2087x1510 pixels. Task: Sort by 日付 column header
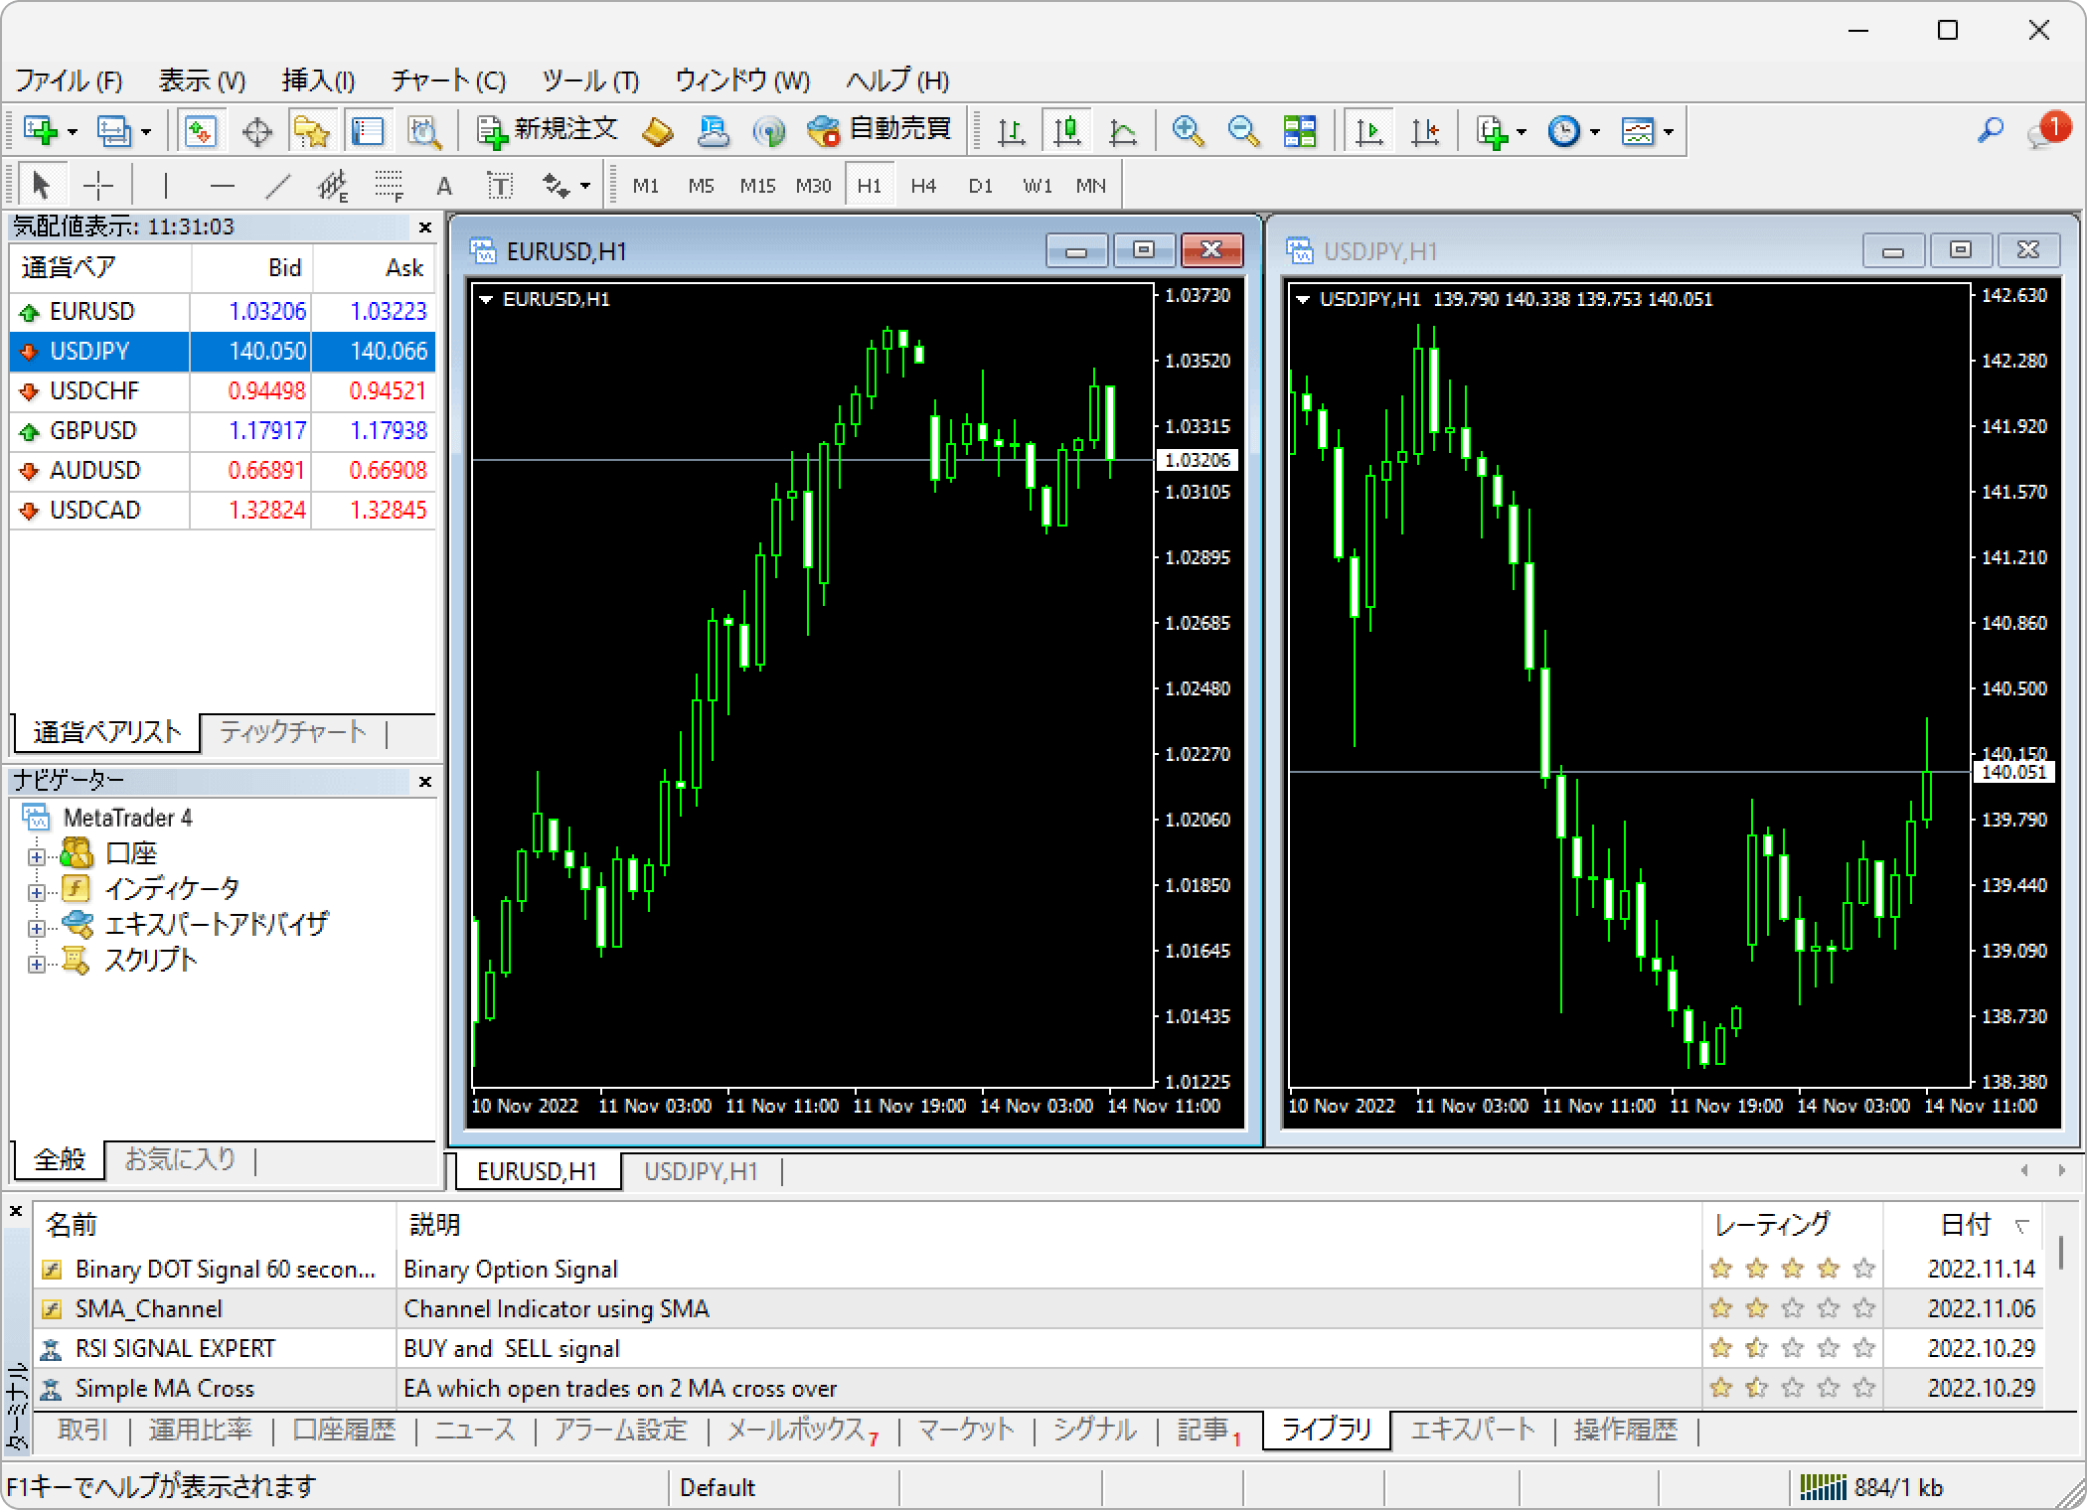[x=1965, y=1225]
